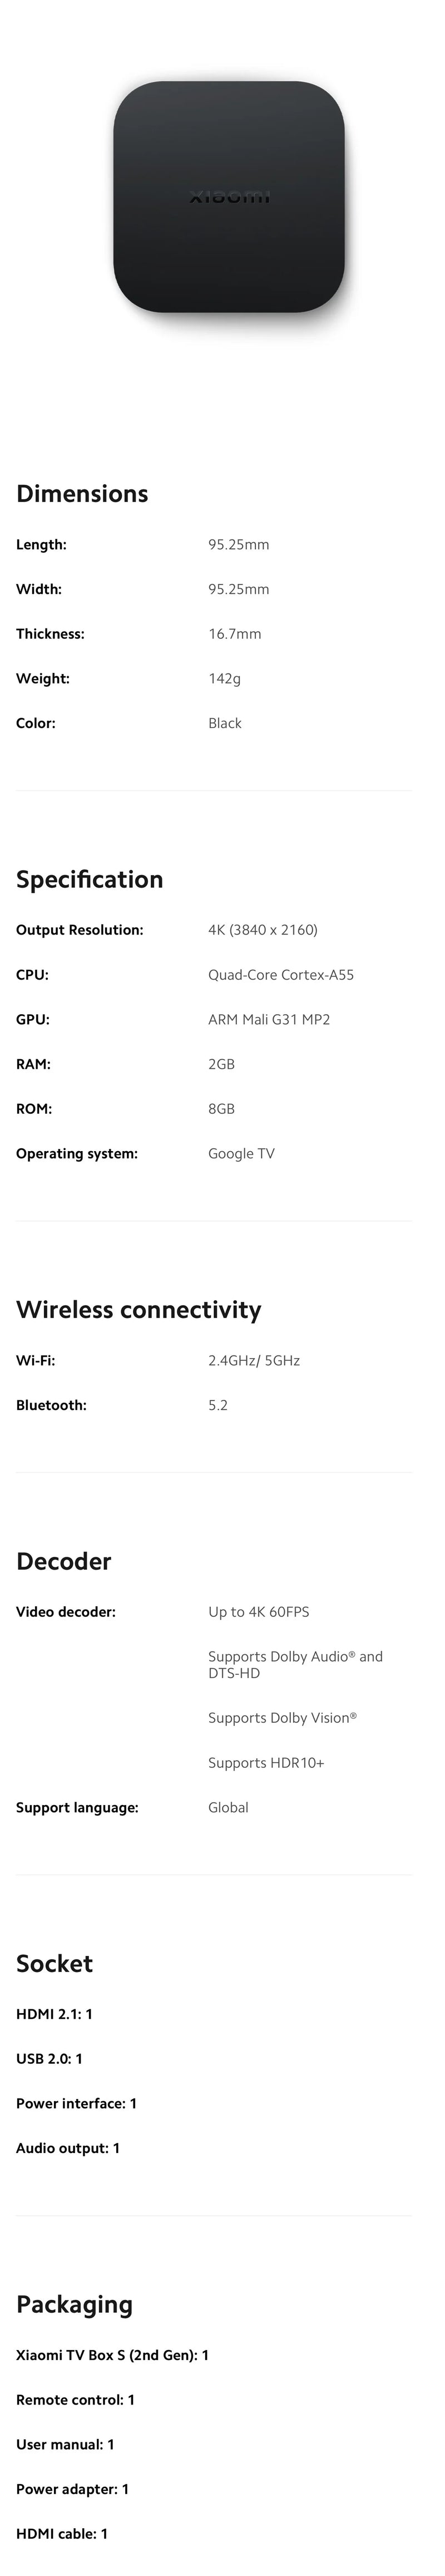Click the Wi-Fi 2.4GHz/ 5GHz value
The image size is (445, 2576).
point(253,1361)
